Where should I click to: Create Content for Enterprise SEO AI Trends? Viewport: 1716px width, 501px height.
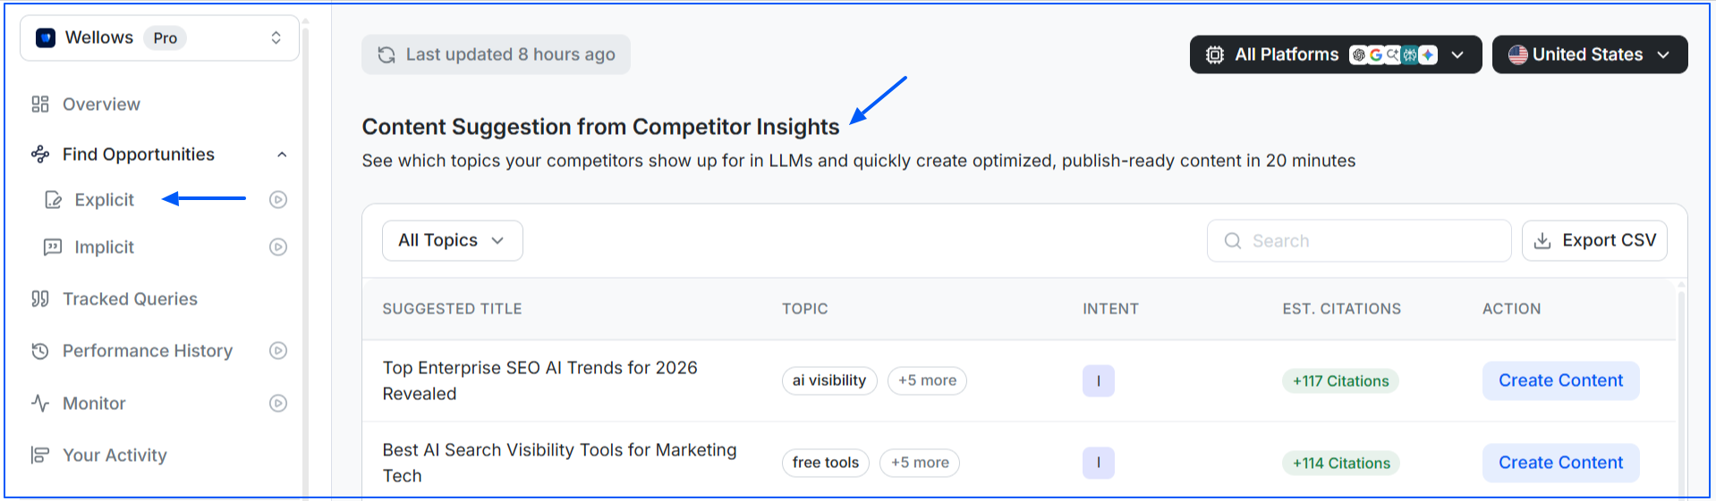point(1560,380)
